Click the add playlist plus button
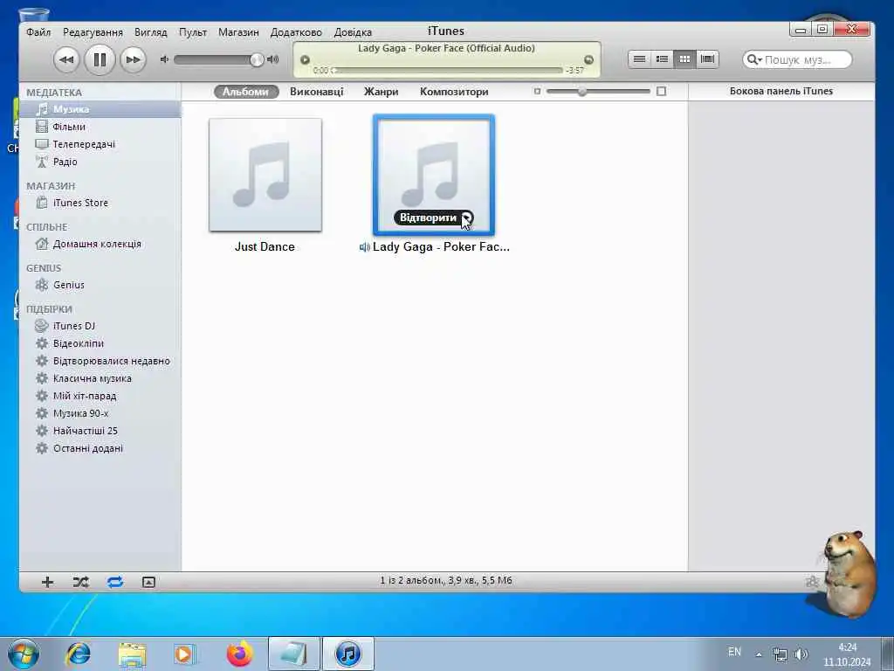This screenshot has width=894, height=671. pos(48,582)
